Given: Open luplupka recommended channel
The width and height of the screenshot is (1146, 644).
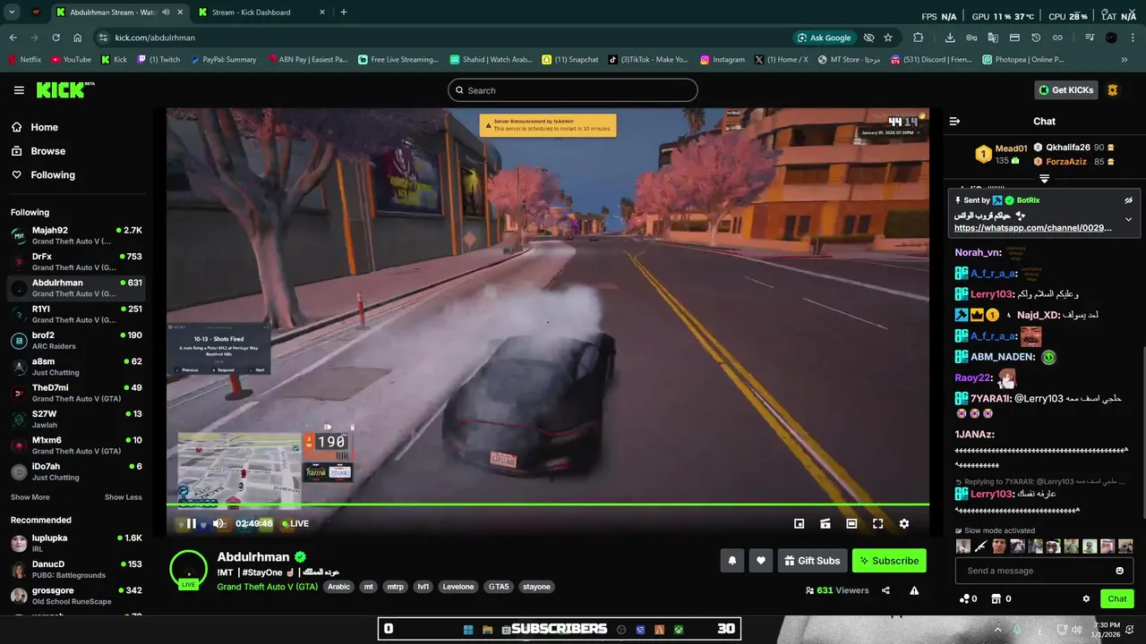Looking at the screenshot, I should [x=77, y=543].
